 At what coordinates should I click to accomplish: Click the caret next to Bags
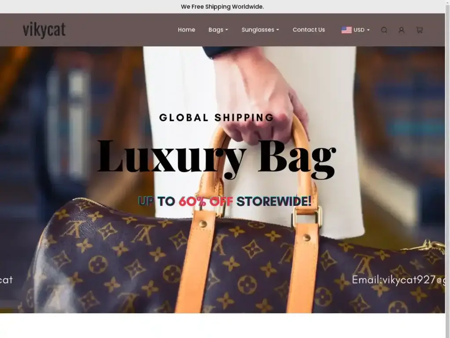point(226,30)
